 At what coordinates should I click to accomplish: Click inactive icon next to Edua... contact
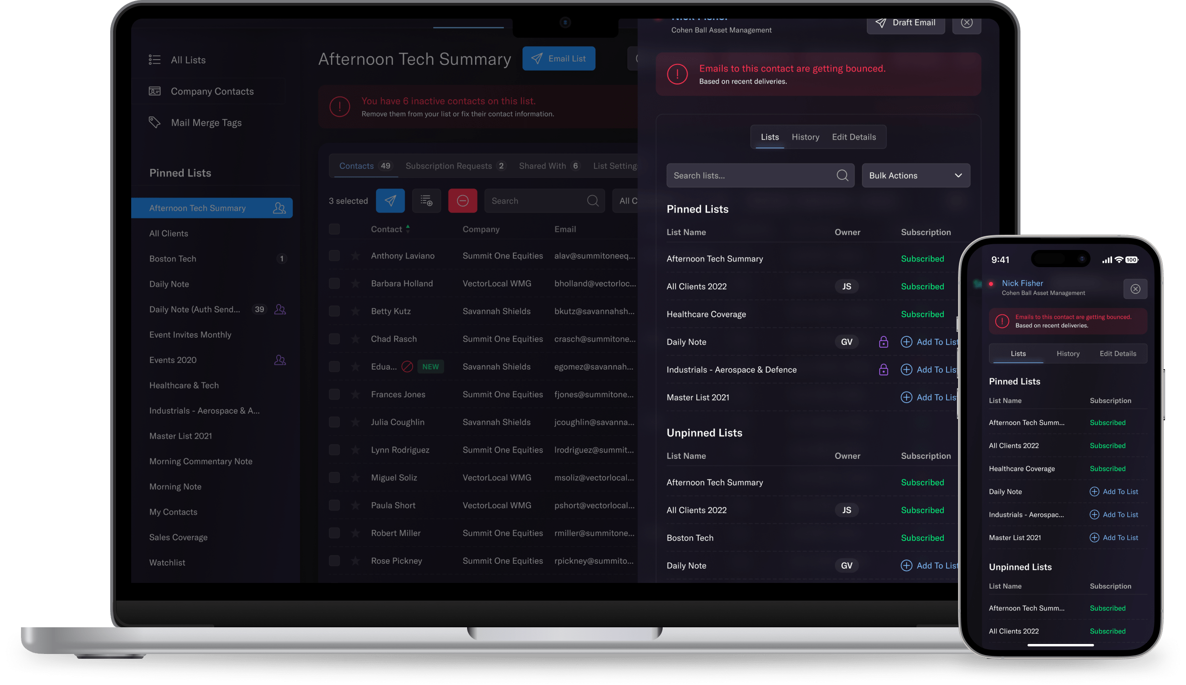[407, 366]
